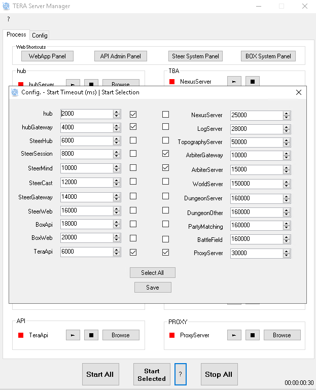Increase NexusServer timeout using spinner up arrow
The image size is (316, 390).
click(287, 114)
